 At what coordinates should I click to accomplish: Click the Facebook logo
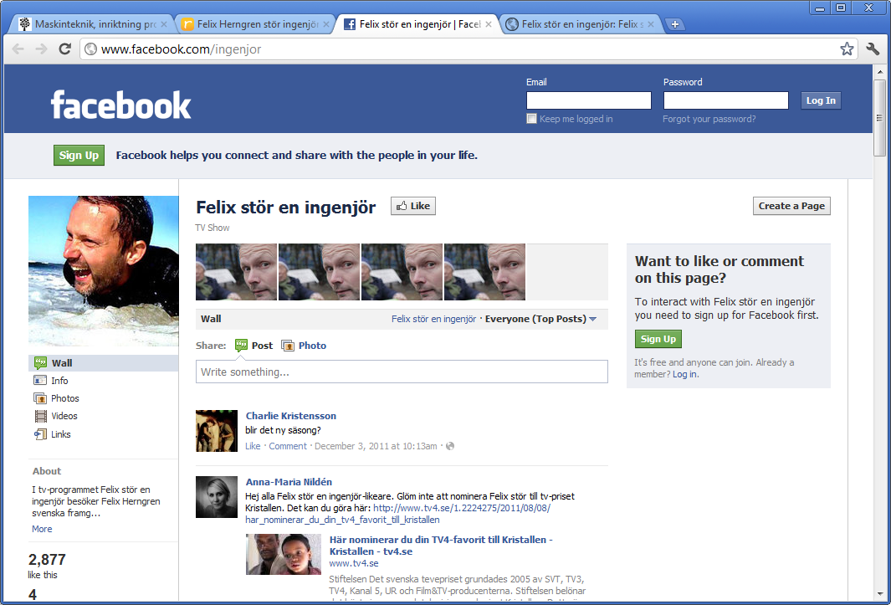pos(121,105)
